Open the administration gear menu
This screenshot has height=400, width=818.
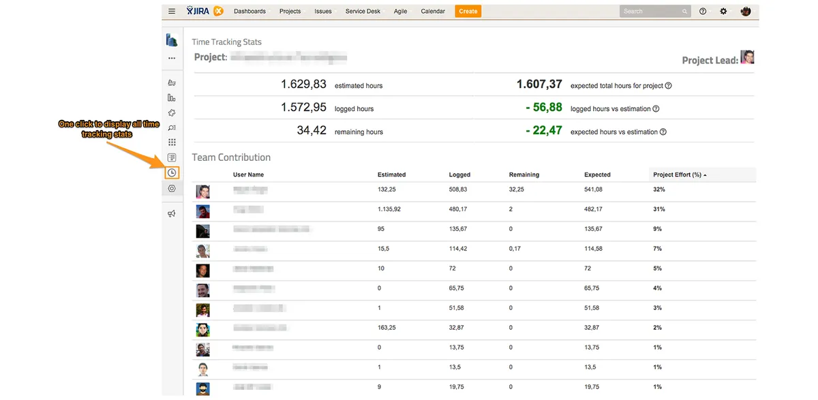[724, 12]
